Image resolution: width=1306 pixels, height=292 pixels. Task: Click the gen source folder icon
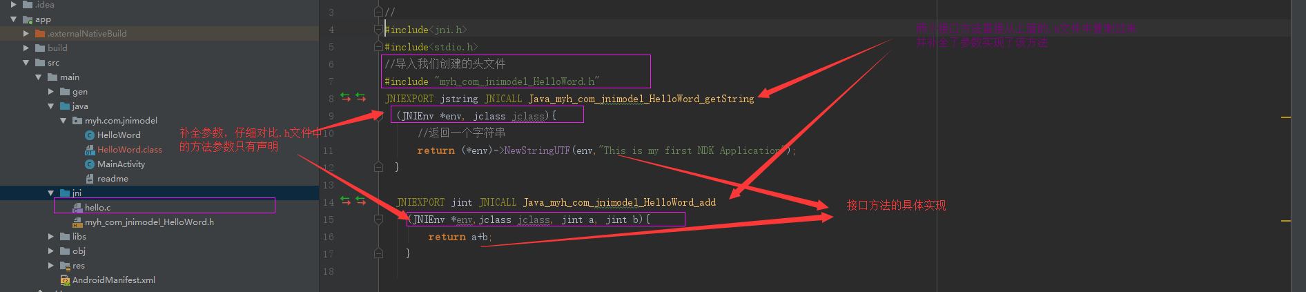[65, 92]
